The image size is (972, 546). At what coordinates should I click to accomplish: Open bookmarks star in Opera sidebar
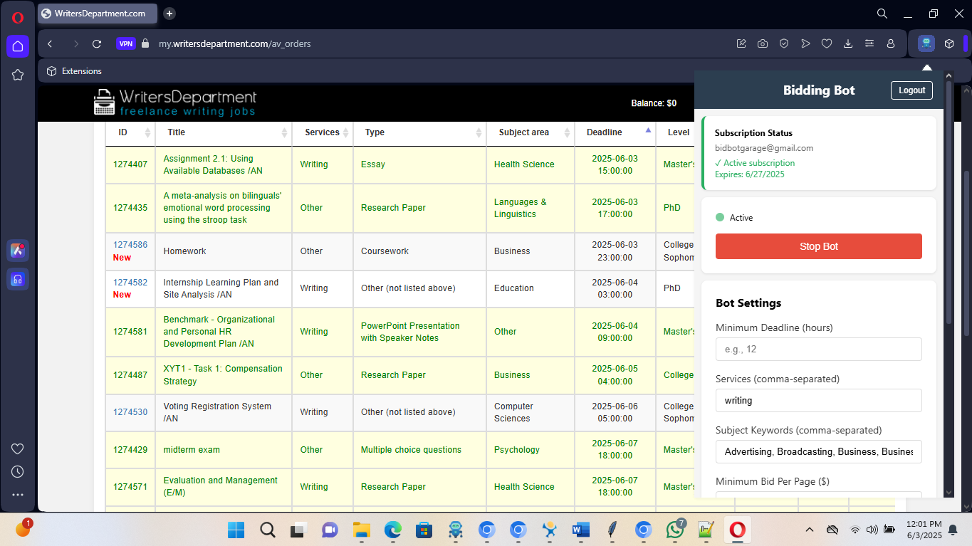[x=18, y=75]
